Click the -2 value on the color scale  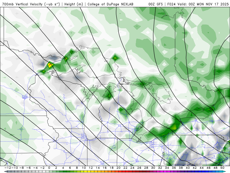42,168
